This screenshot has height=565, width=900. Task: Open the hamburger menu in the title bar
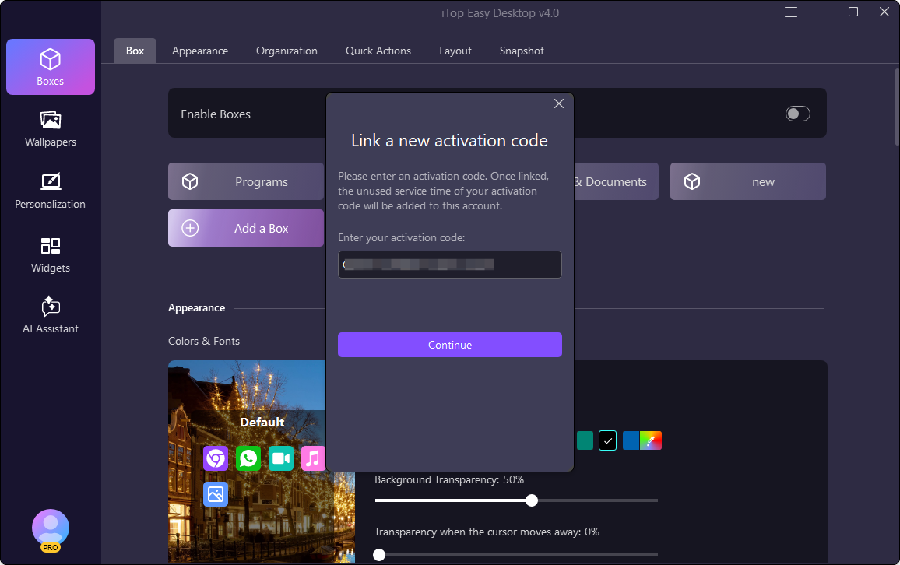pos(791,12)
